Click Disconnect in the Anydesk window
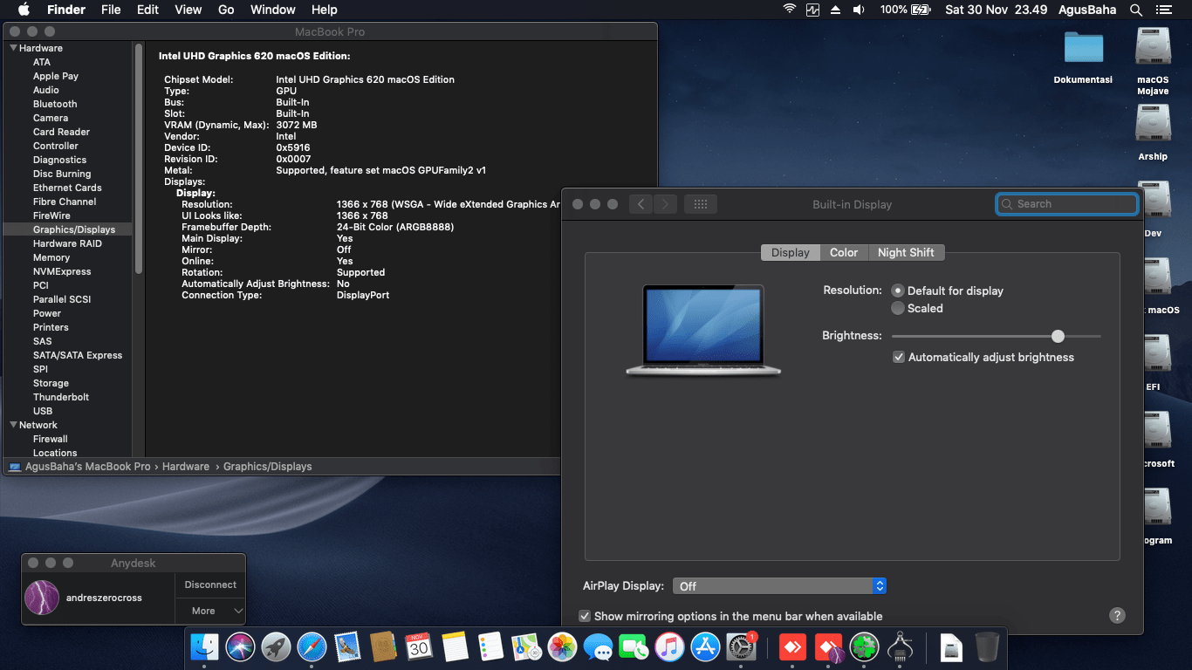Viewport: 1192px width, 670px height. 210,585
